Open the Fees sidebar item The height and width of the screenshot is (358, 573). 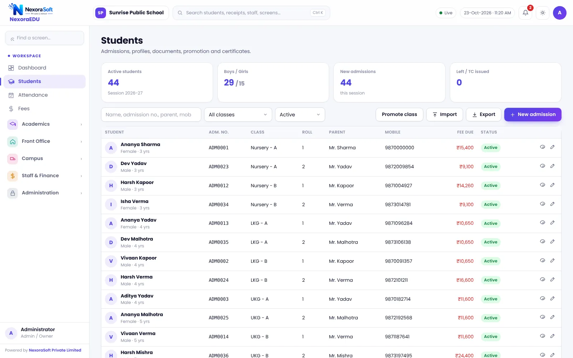click(45, 109)
